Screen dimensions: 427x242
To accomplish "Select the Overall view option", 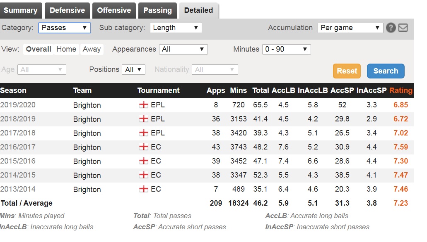I will (39, 49).
